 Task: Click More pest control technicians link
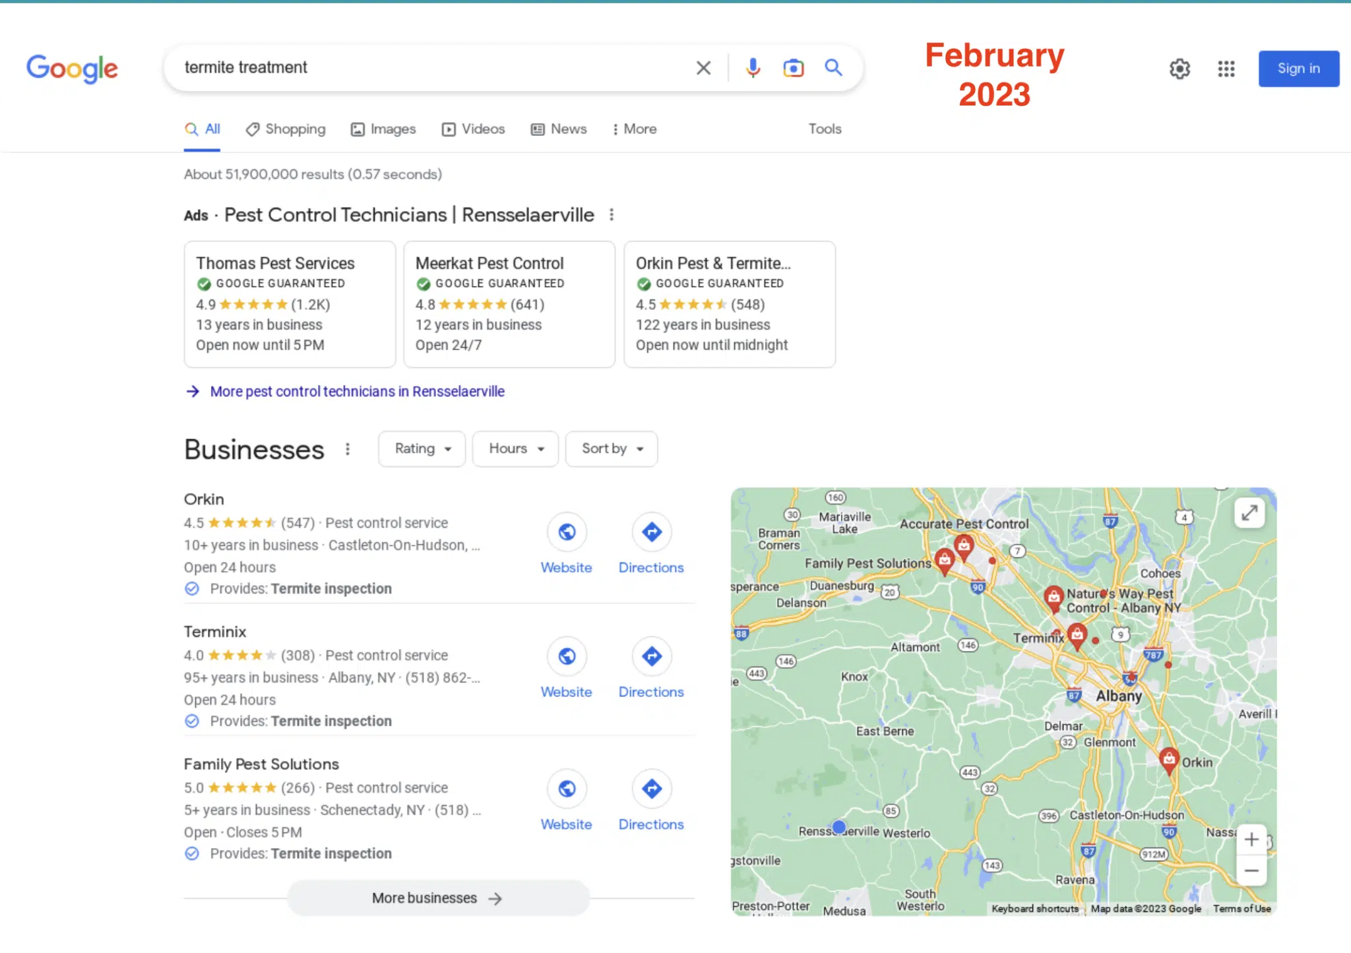click(x=358, y=391)
